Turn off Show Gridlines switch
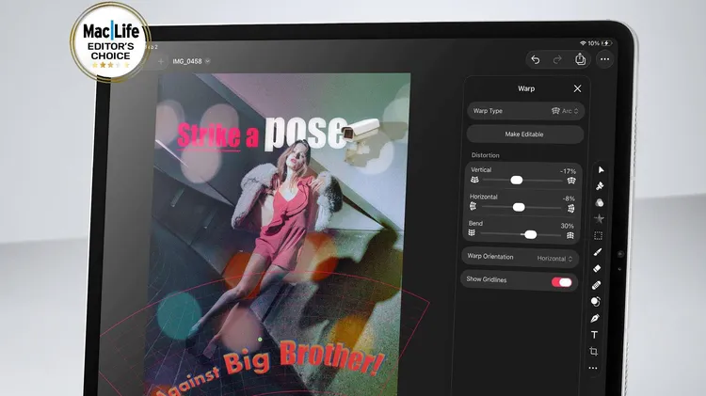 click(x=561, y=281)
